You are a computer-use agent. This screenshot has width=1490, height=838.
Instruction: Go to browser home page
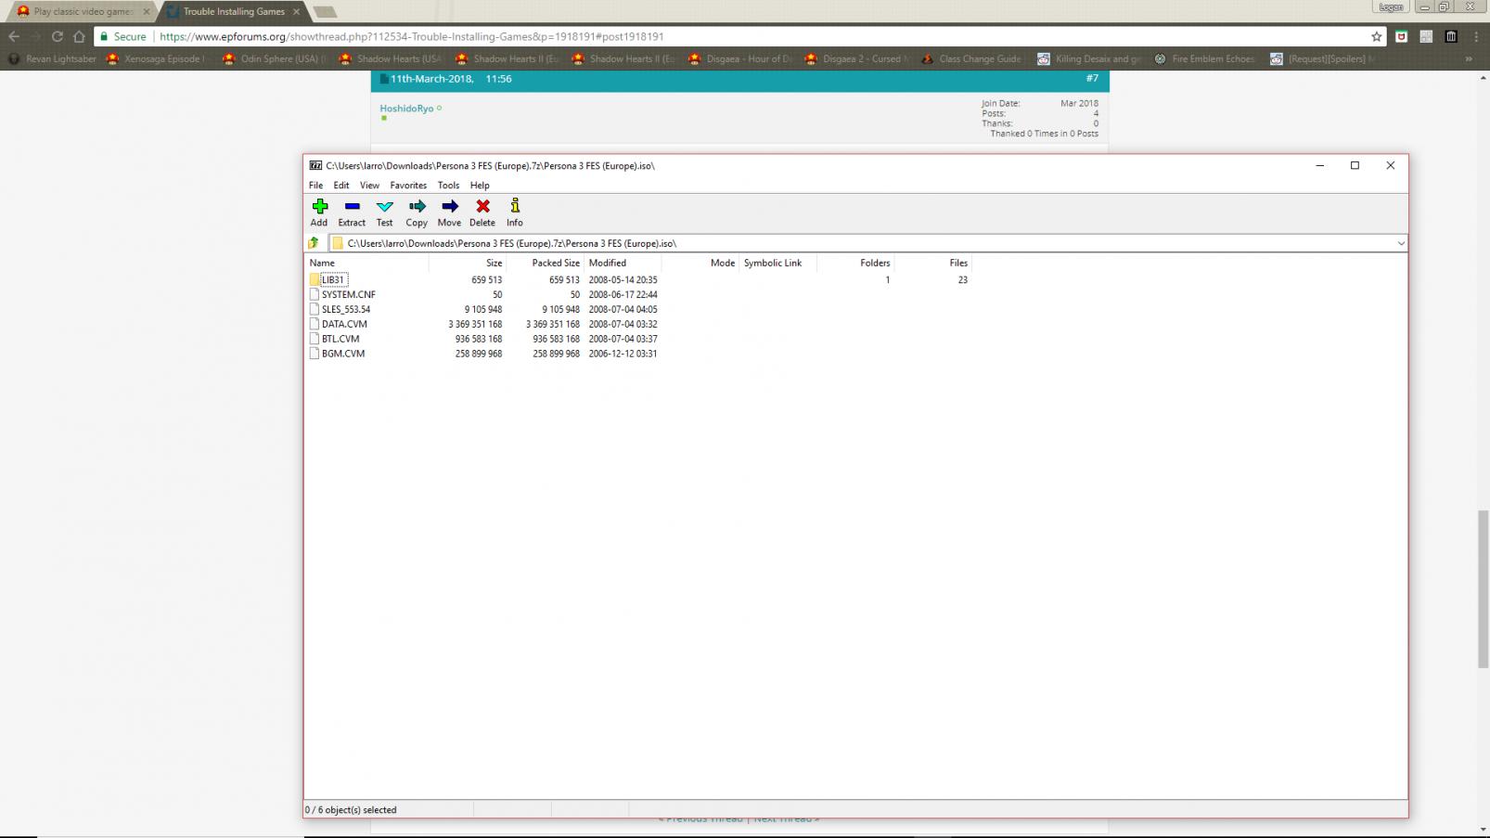click(79, 36)
